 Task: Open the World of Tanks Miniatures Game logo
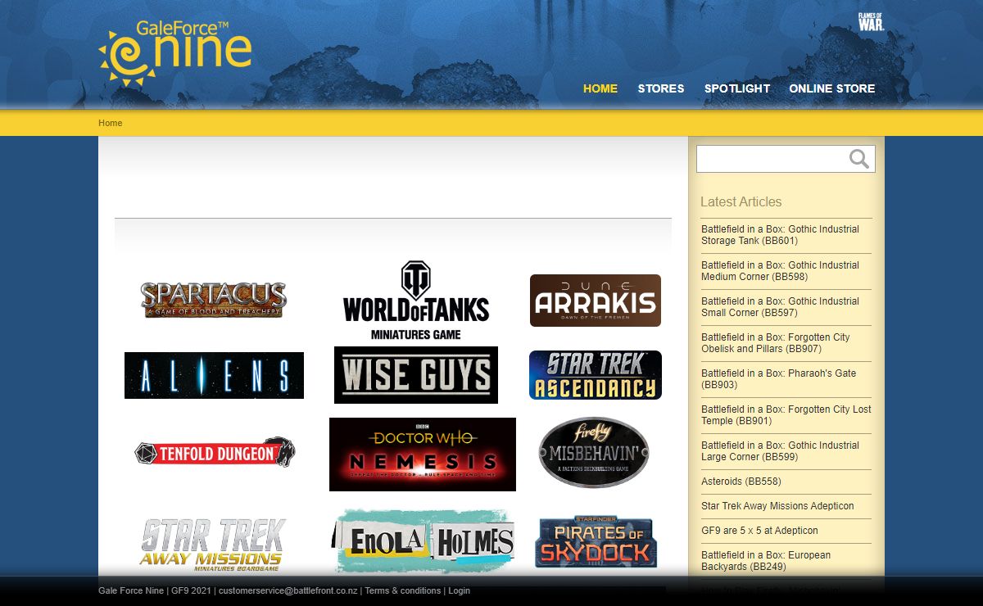[x=416, y=300]
